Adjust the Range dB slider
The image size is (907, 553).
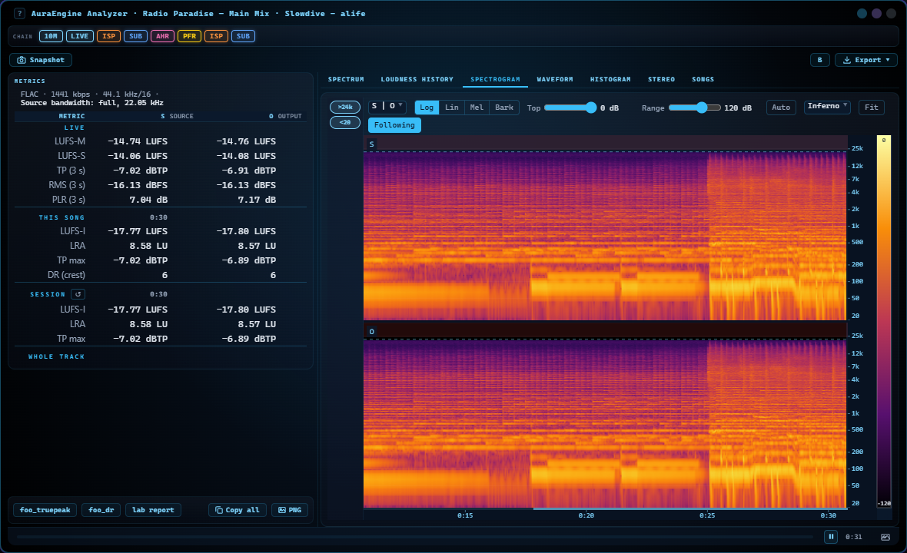pos(694,108)
